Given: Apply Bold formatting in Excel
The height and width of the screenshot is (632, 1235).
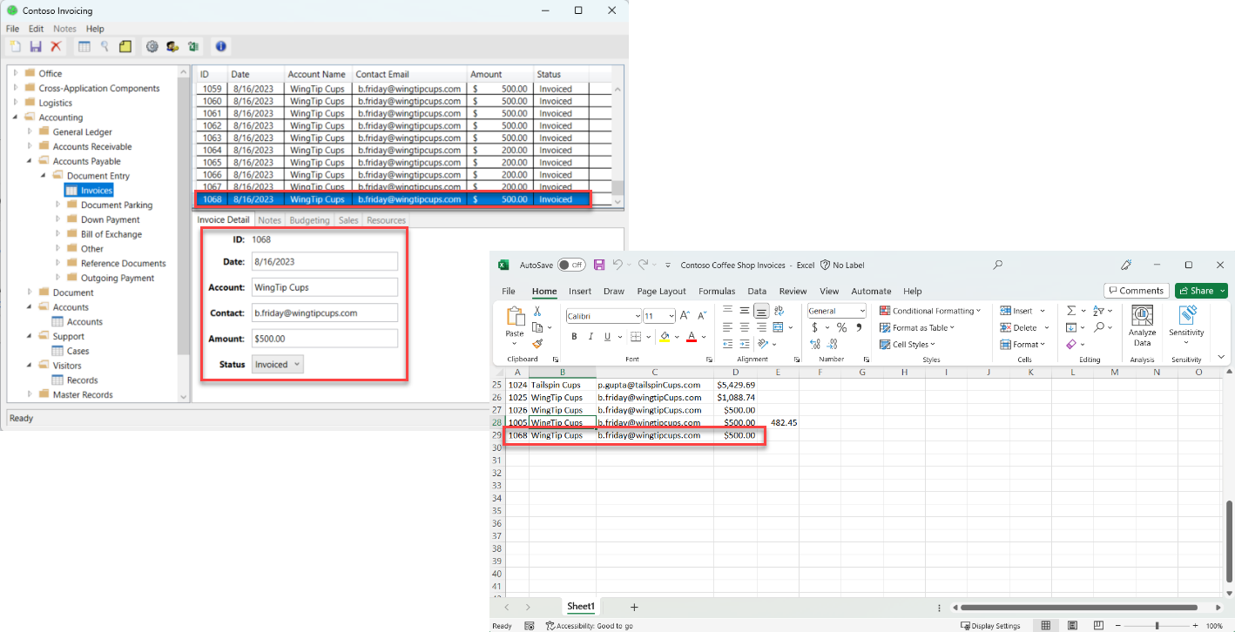Looking at the screenshot, I should pyautogui.click(x=574, y=336).
